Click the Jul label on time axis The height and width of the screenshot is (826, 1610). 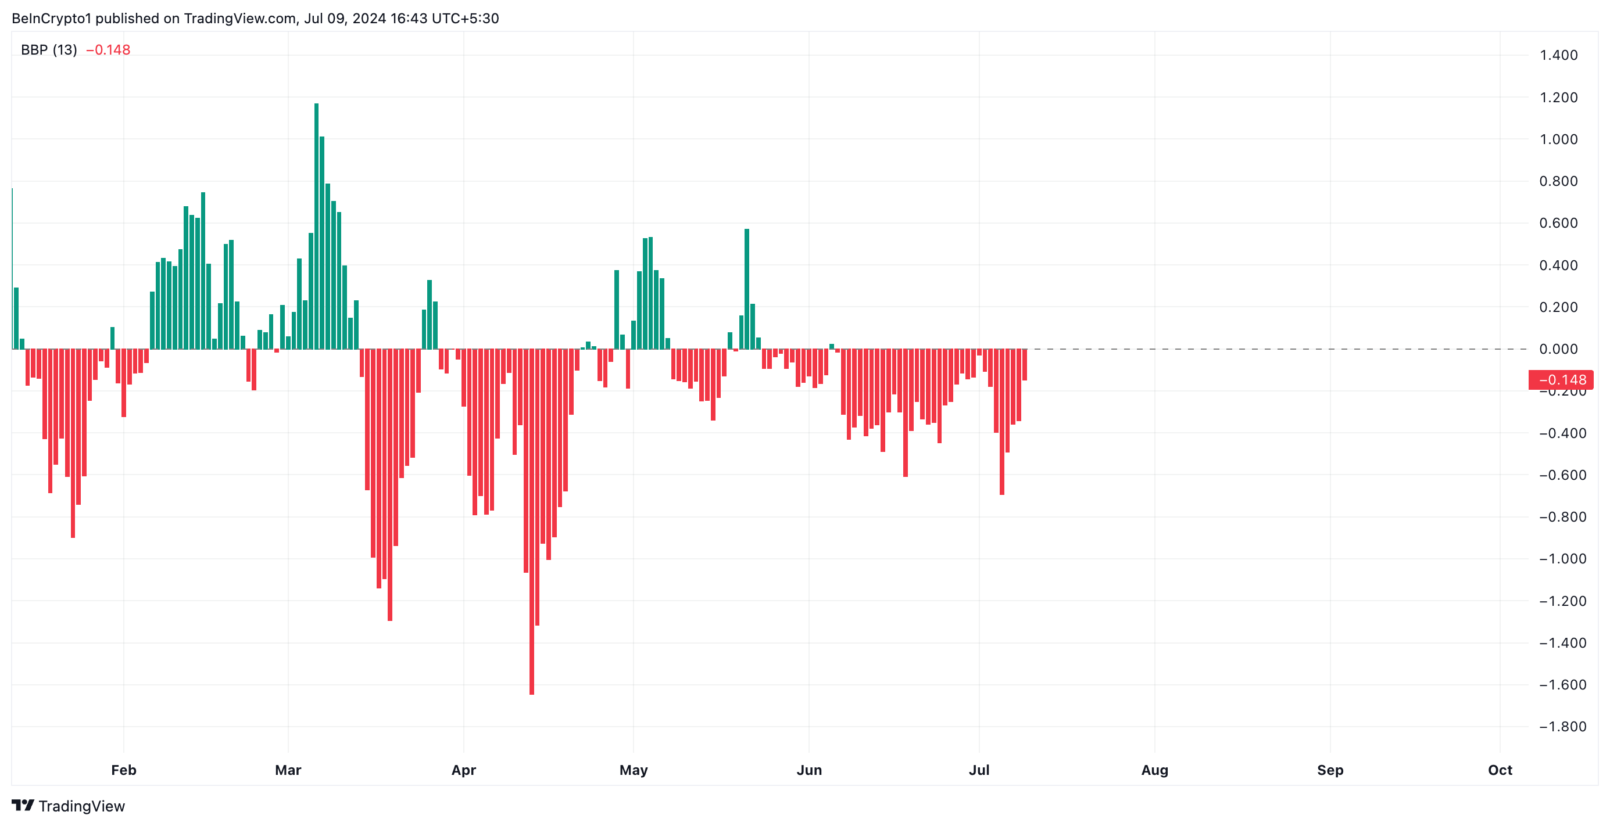coord(979,770)
